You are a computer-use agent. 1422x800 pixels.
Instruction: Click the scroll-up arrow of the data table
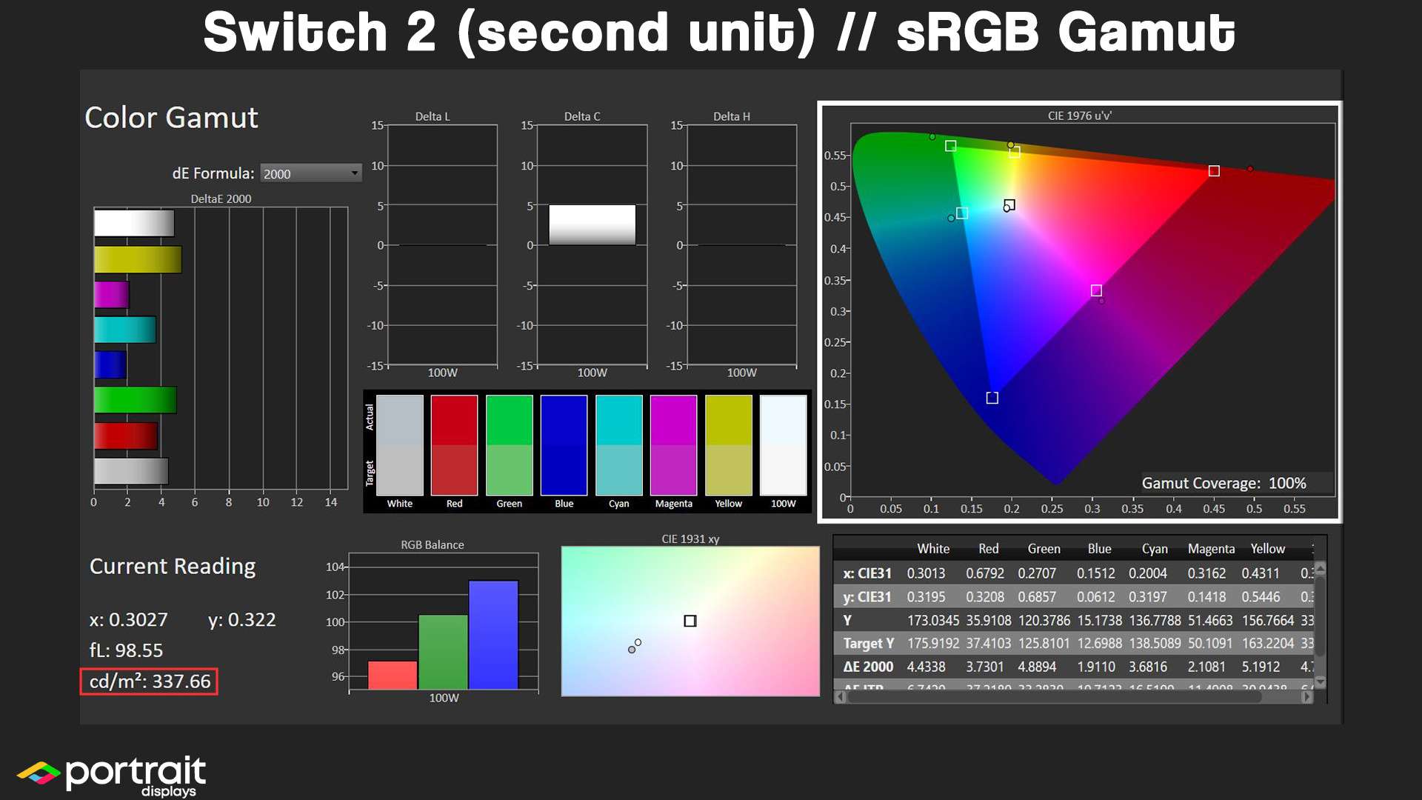tap(1320, 568)
